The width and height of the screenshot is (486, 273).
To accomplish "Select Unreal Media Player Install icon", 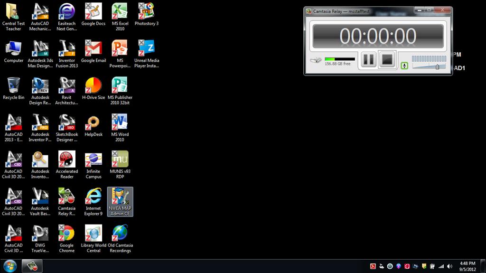I will 147,54.
